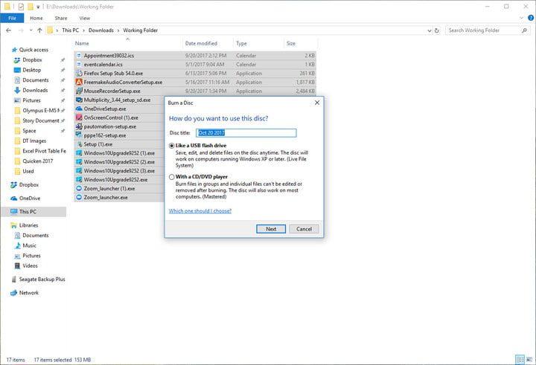Open OneDrive in navigation pane
Image resolution: width=536 pixels, height=365 pixels.
29,198
